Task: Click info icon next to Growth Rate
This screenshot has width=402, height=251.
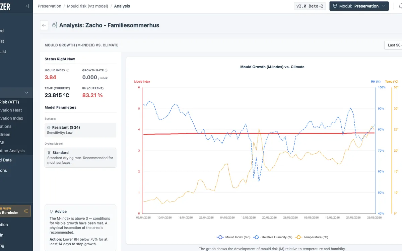Action: (x=106, y=70)
